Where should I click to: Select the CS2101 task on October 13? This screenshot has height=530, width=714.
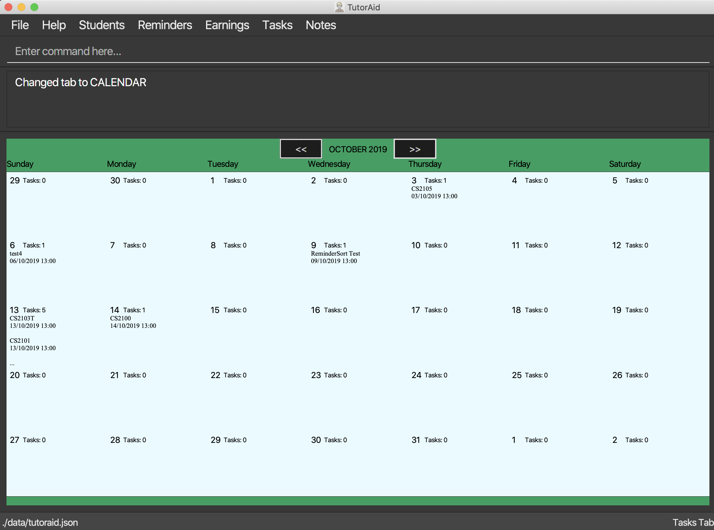tap(20, 340)
